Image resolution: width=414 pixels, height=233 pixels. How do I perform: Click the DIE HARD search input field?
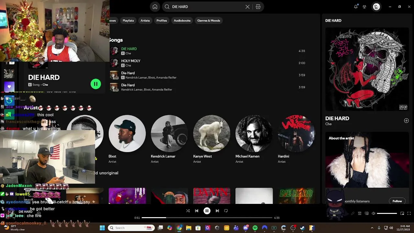(x=207, y=7)
